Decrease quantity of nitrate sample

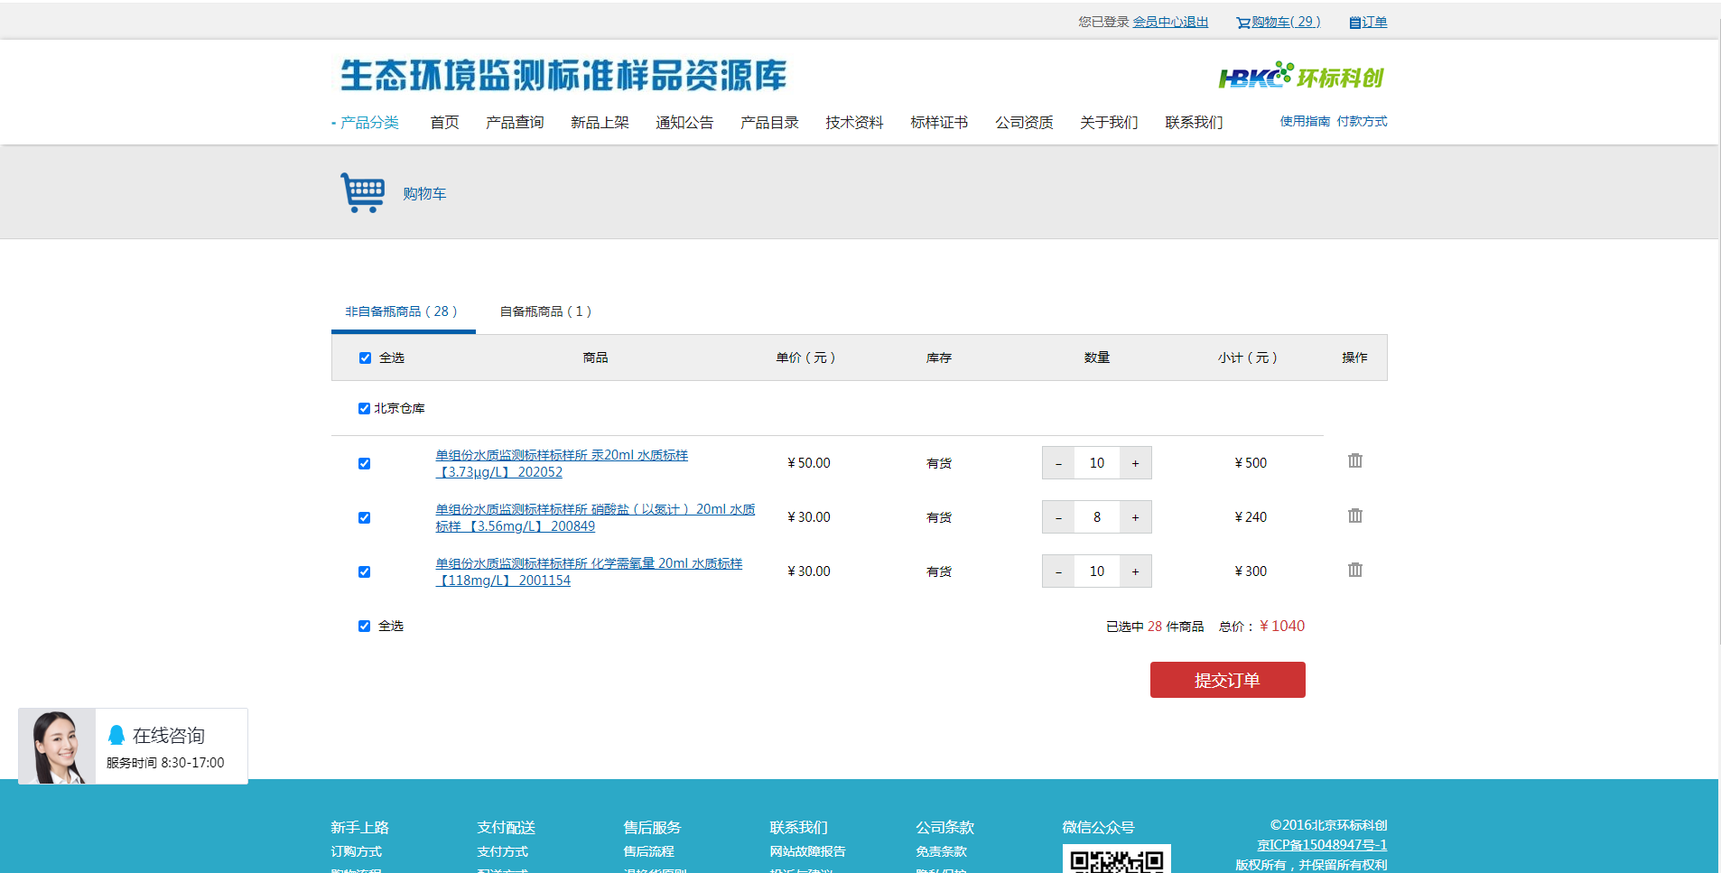(1058, 517)
